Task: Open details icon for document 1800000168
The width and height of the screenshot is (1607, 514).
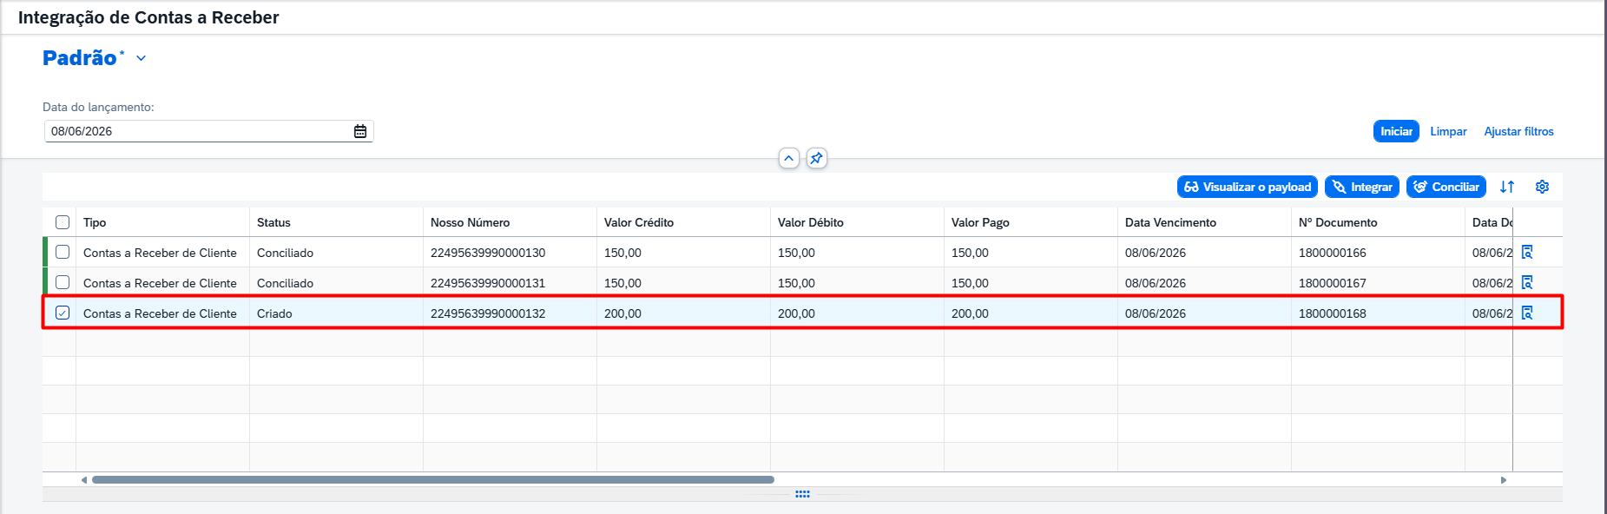Action: click(x=1527, y=313)
